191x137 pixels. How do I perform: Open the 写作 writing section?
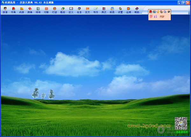point(95,10)
